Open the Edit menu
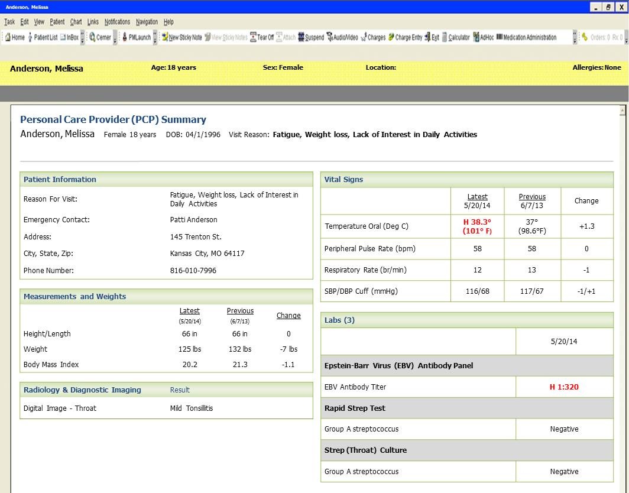The height and width of the screenshot is (493, 629). [24, 22]
